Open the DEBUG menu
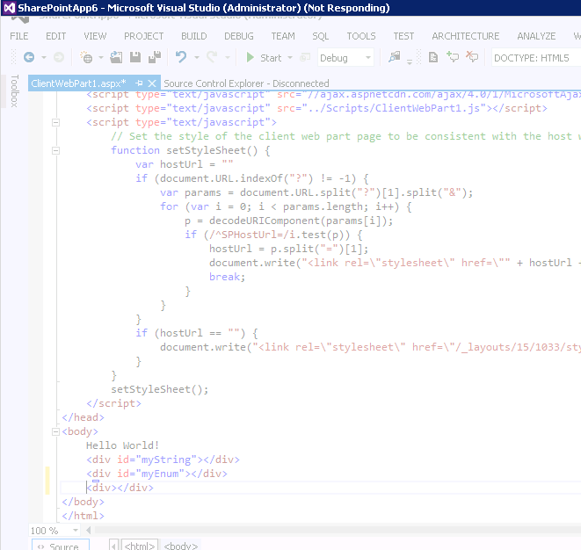 pos(239,36)
